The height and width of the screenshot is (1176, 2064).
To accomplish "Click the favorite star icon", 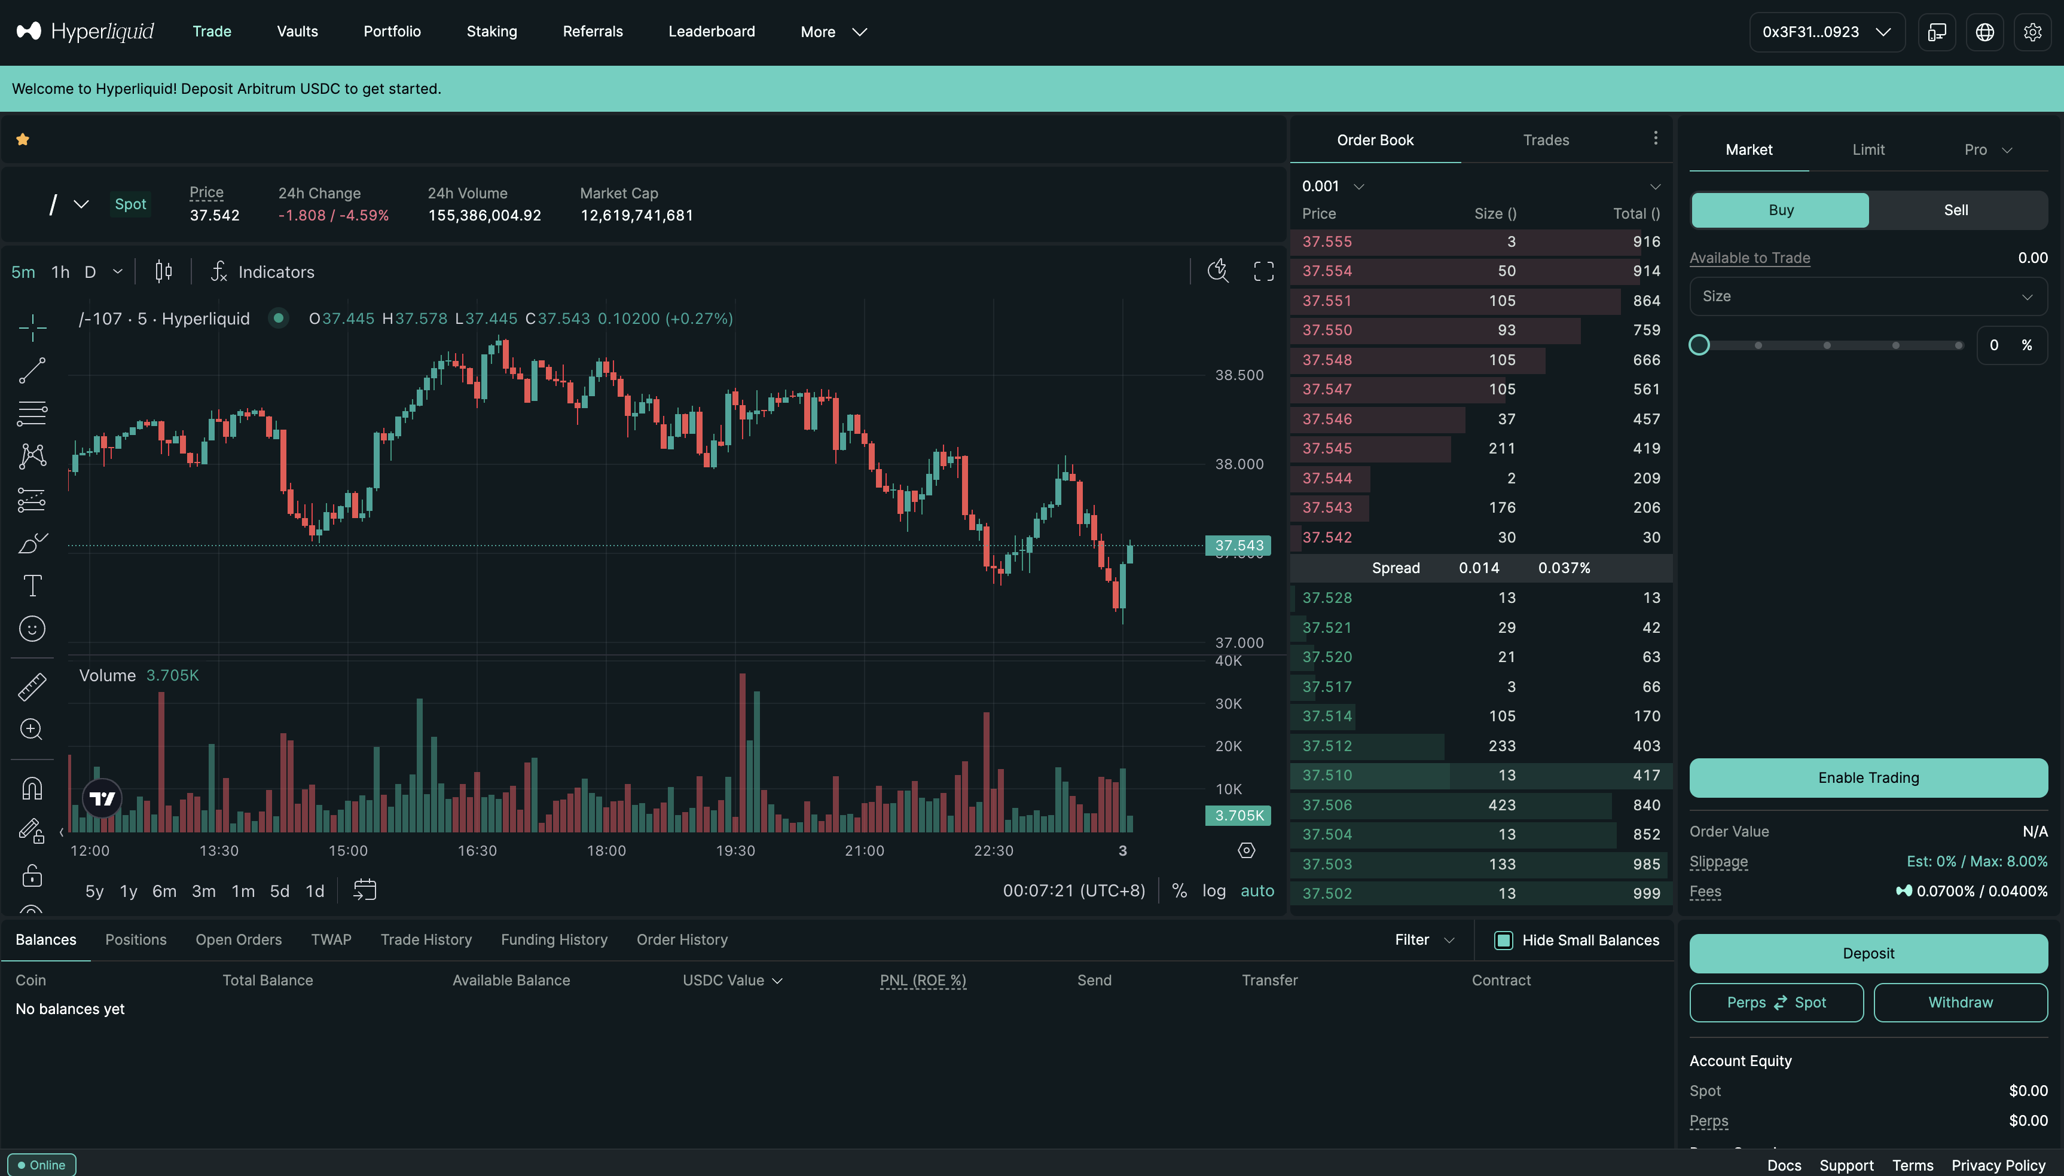I will [23, 140].
